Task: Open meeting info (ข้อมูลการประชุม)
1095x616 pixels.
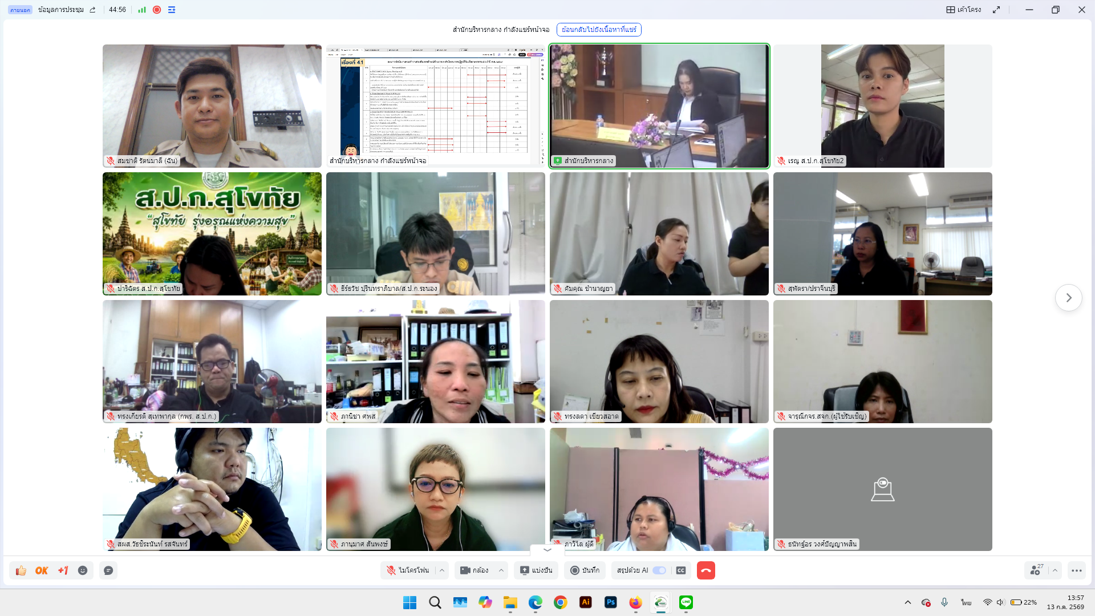Action: pyautogui.click(x=61, y=10)
